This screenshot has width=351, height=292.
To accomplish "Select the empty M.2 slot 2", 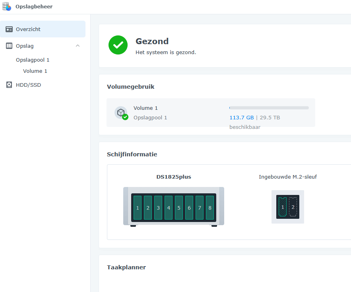I will coord(293,207).
